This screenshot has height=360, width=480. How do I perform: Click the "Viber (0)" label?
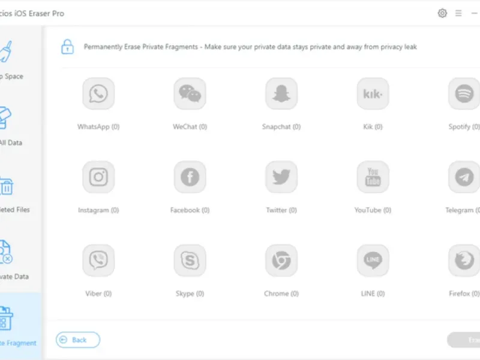pyautogui.click(x=98, y=293)
